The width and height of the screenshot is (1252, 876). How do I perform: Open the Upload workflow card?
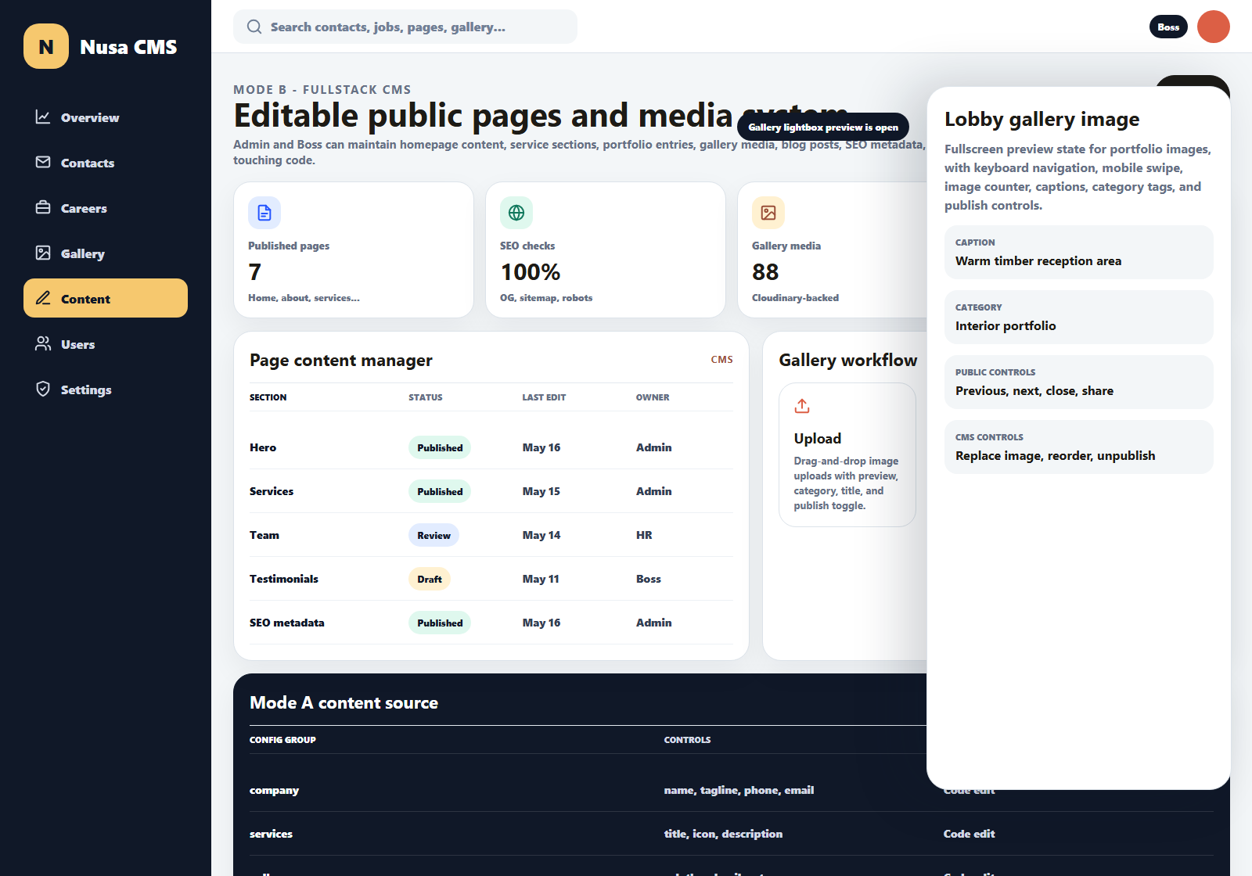pyautogui.click(x=847, y=454)
